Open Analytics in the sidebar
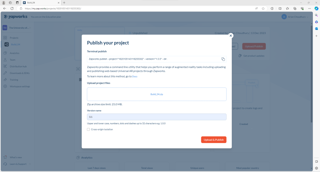 point(14,53)
